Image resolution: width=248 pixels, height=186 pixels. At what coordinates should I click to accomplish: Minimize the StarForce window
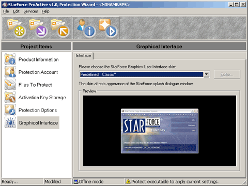point(231,5)
